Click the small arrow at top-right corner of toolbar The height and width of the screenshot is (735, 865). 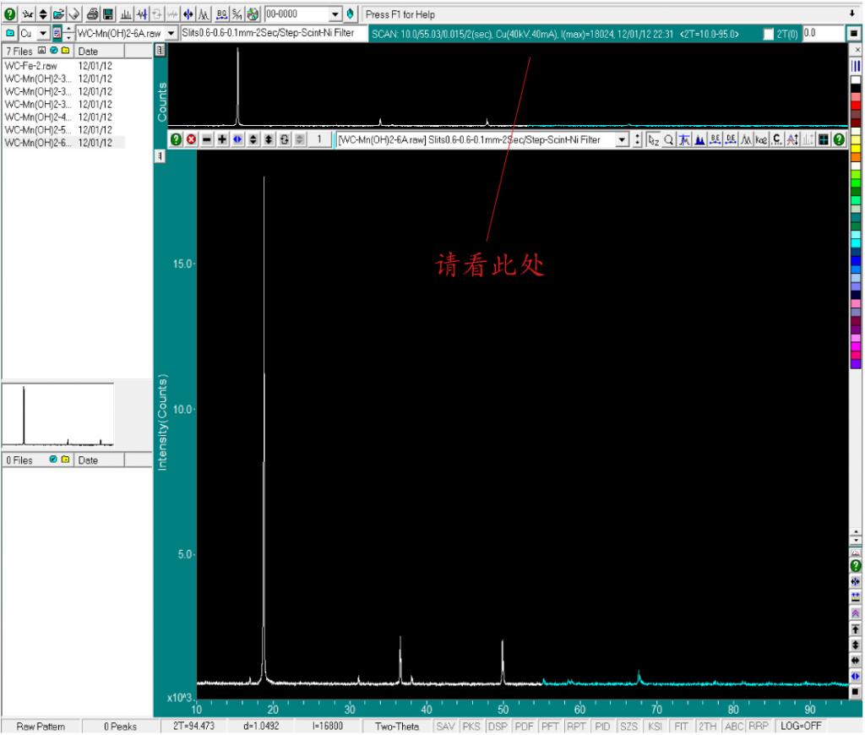pyautogui.click(x=852, y=14)
